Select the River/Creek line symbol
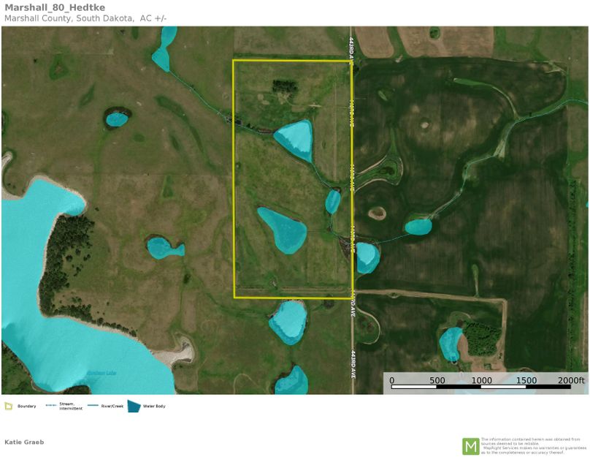Viewport: 590px width, 457px height. [x=94, y=406]
